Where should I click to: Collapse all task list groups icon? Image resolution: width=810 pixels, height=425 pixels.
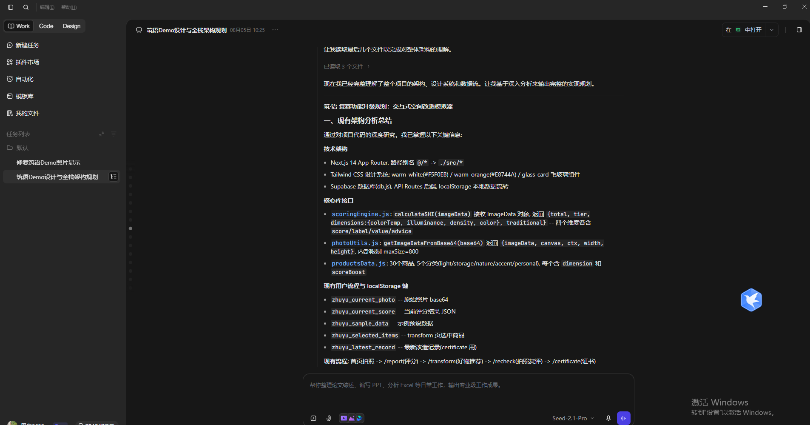coord(102,134)
